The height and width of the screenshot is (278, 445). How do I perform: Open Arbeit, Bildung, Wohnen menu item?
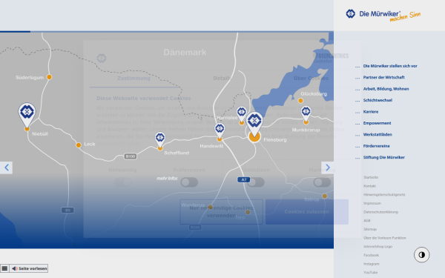coord(386,89)
